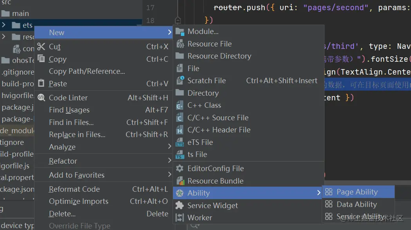This screenshot has height=230, width=411.
Task: Select the main folder in project tree
Action: coord(20,13)
